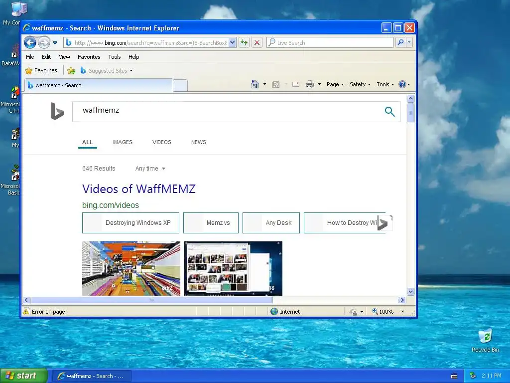This screenshot has width=510, height=383.
Task: Click the teal Bing search magnifier icon
Action: (389, 111)
